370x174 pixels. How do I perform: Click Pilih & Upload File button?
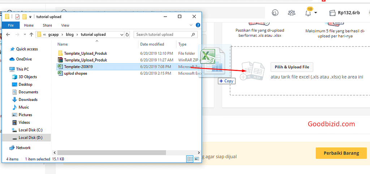click(x=292, y=67)
